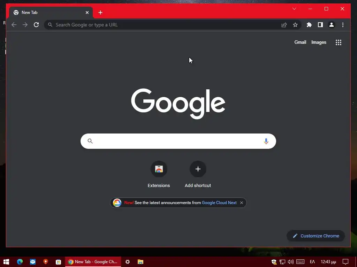Click the Windows Security tray icon
The width and height of the screenshot is (357, 267).
[274, 262]
